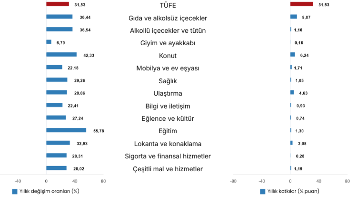The image size is (357, 206).
Task: Click the TÜFE value label 31,53 on the right
Action: pyautogui.click(x=323, y=5)
